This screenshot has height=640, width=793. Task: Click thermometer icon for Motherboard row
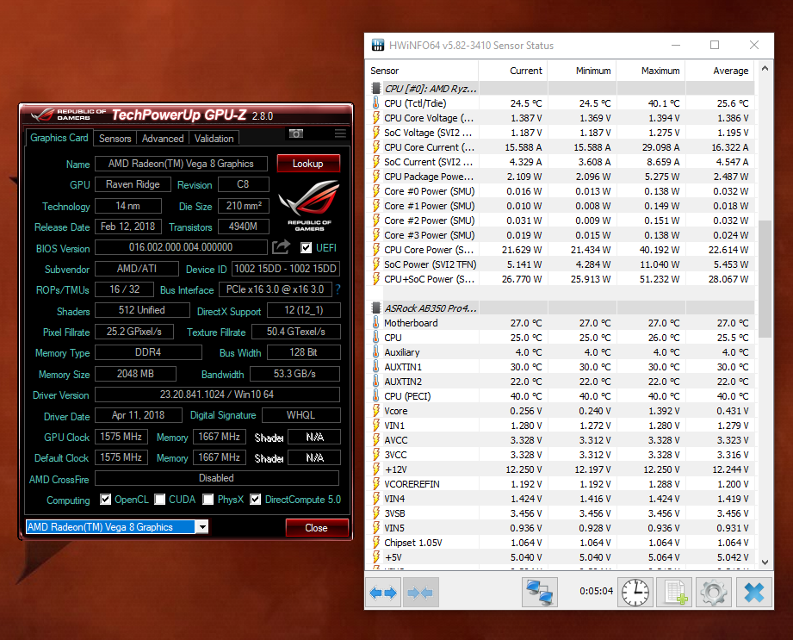coord(375,323)
